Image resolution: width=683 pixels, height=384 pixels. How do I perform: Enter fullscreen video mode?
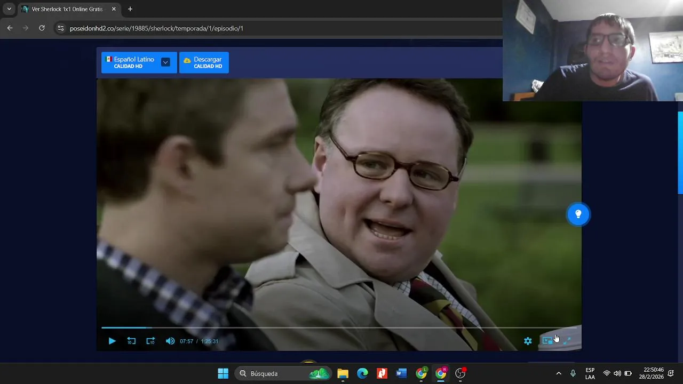(567, 341)
